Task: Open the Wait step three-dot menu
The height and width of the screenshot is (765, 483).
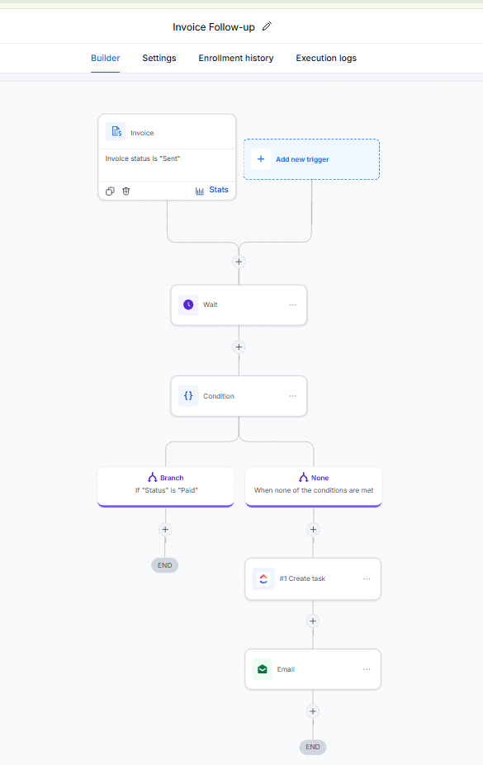Action: 293,305
